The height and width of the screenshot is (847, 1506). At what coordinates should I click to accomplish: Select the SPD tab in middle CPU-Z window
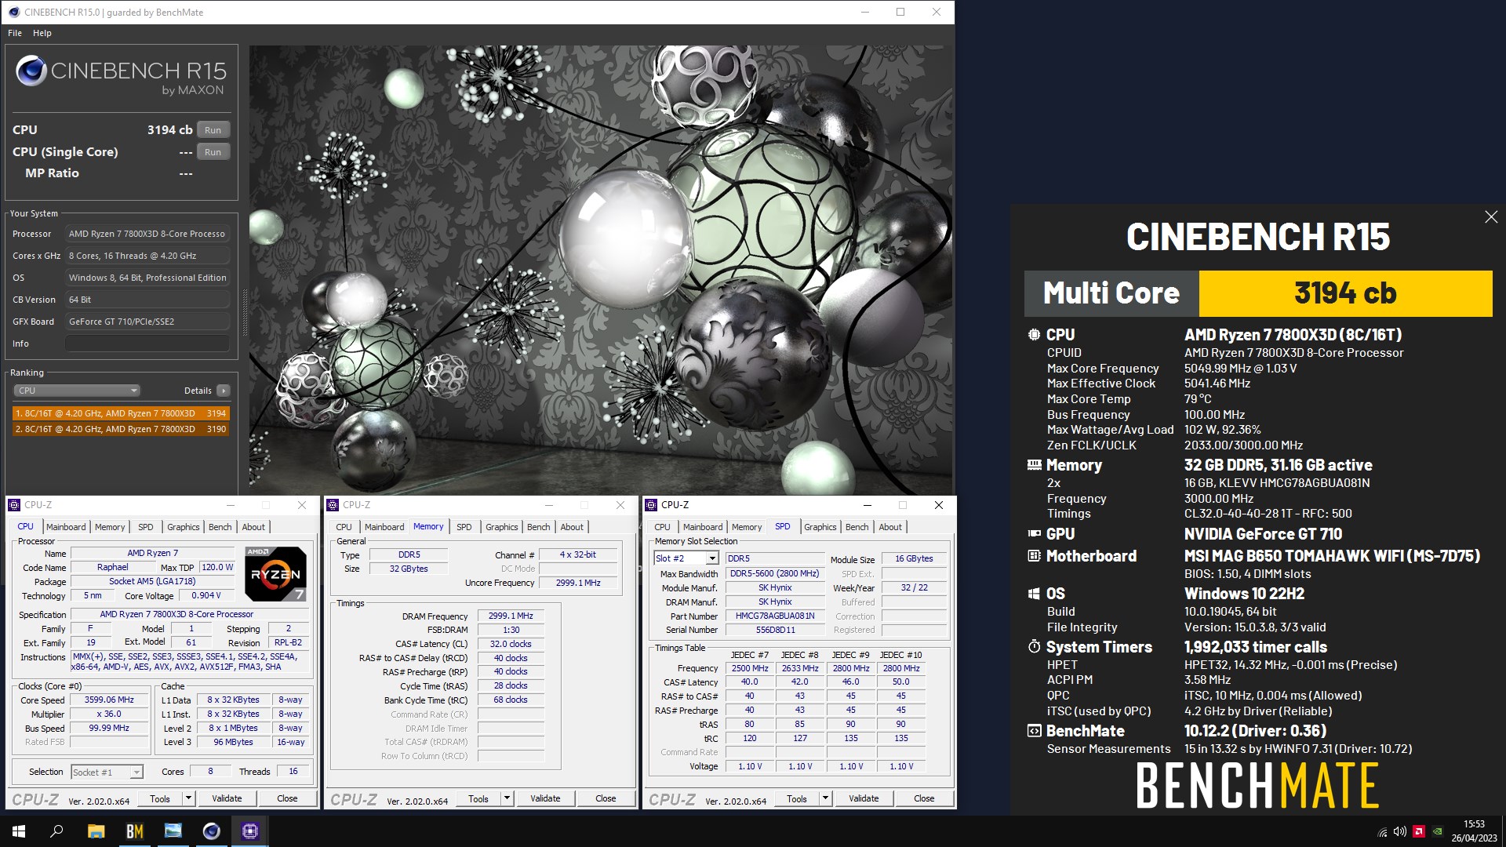tap(464, 527)
